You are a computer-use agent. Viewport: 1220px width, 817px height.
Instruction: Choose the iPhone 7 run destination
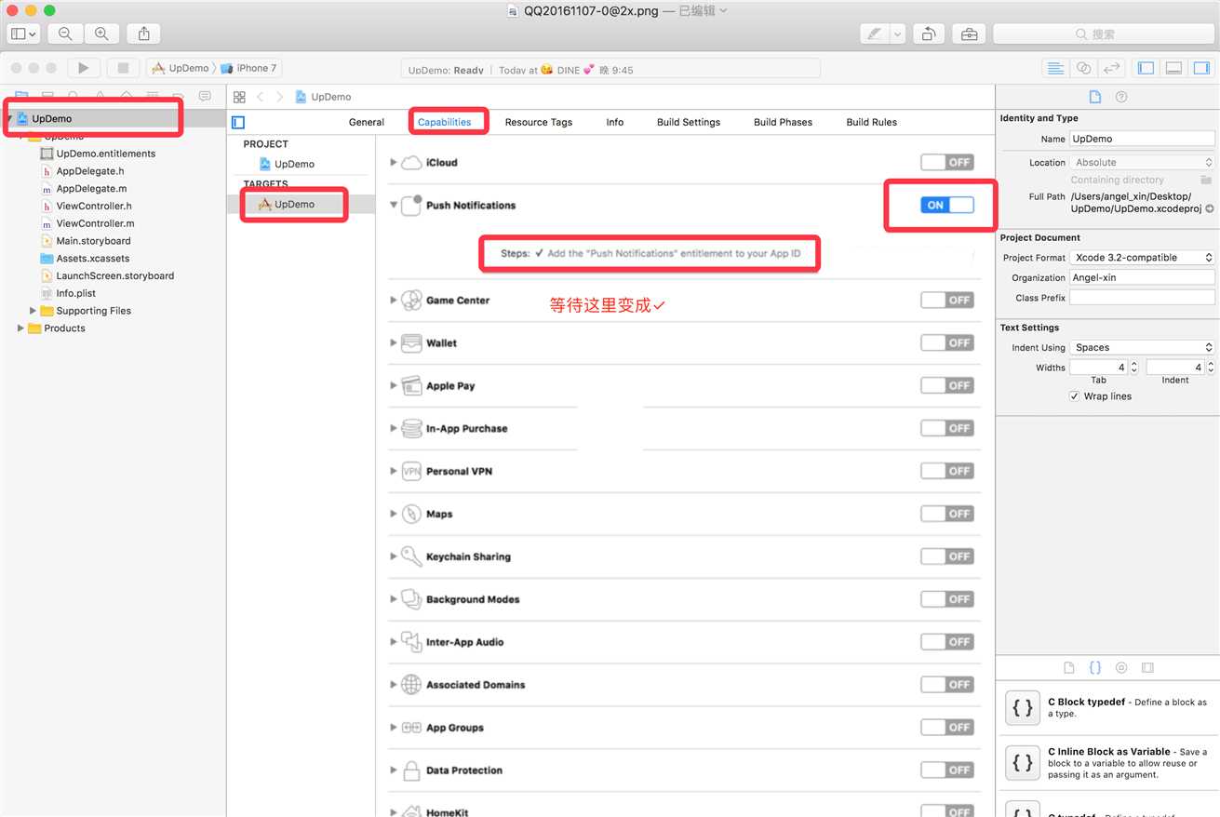[x=248, y=68]
